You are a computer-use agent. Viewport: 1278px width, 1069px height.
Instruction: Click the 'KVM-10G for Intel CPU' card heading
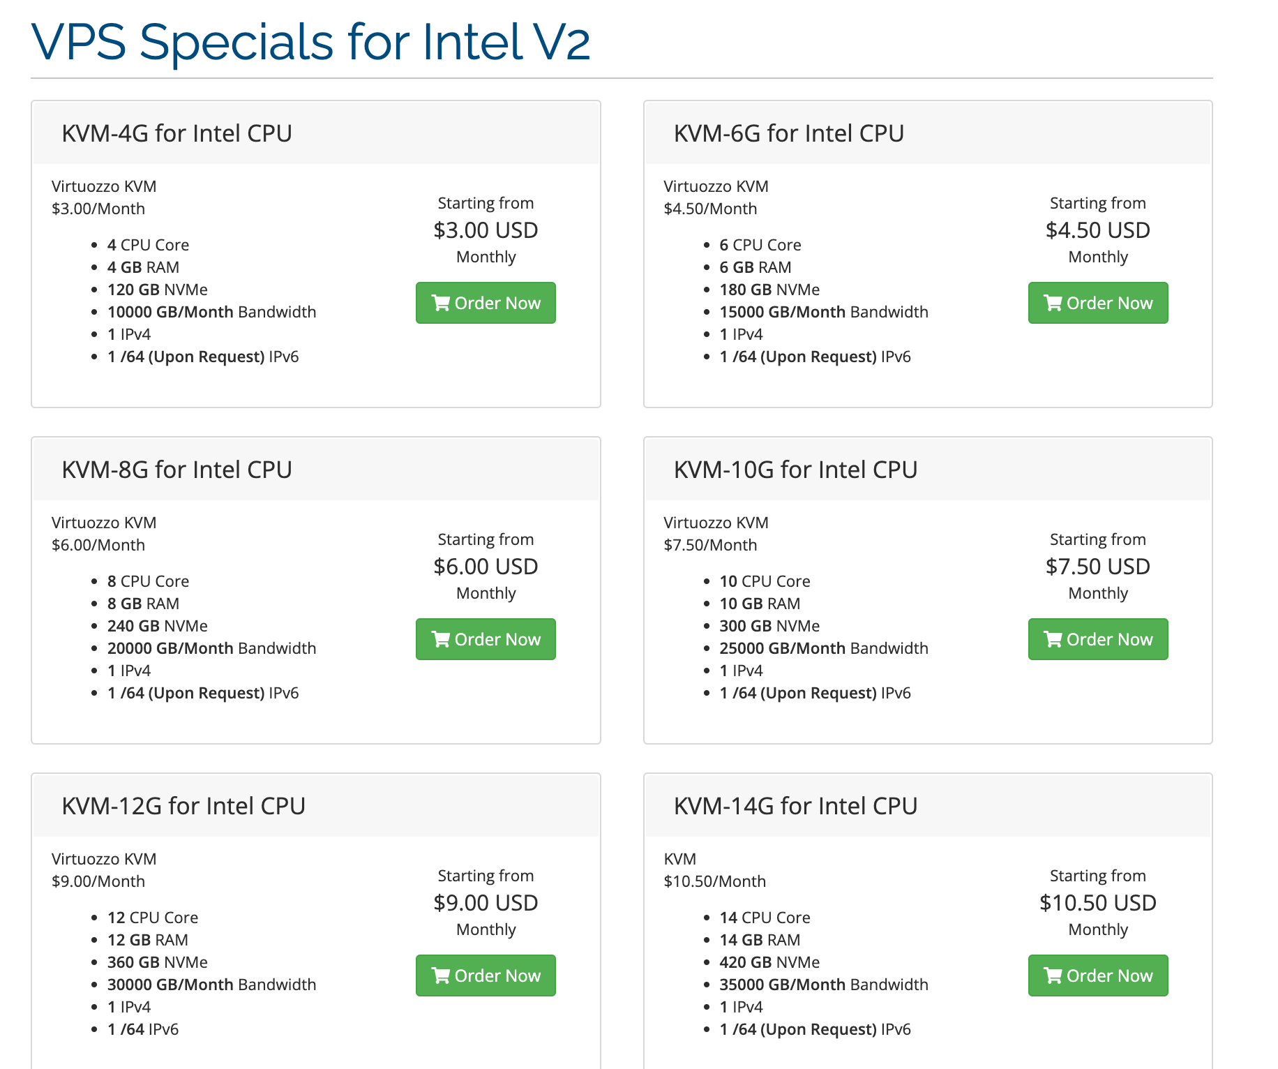[x=795, y=470]
